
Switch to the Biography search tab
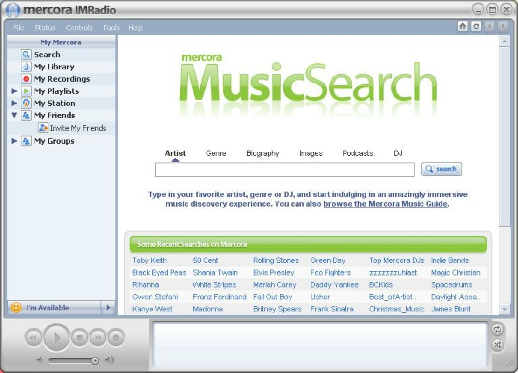pyautogui.click(x=263, y=153)
